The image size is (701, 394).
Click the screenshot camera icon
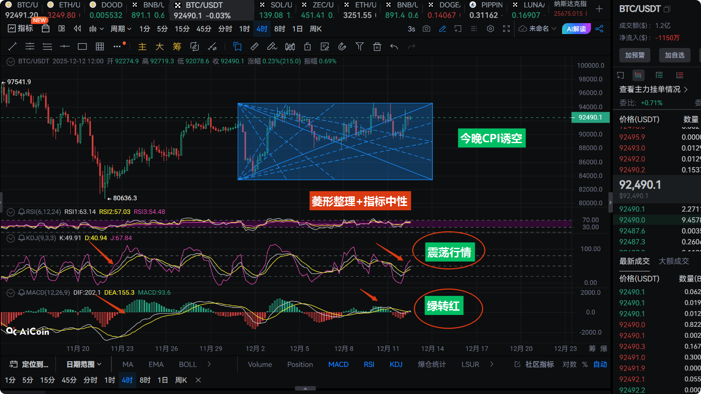click(x=426, y=29)
